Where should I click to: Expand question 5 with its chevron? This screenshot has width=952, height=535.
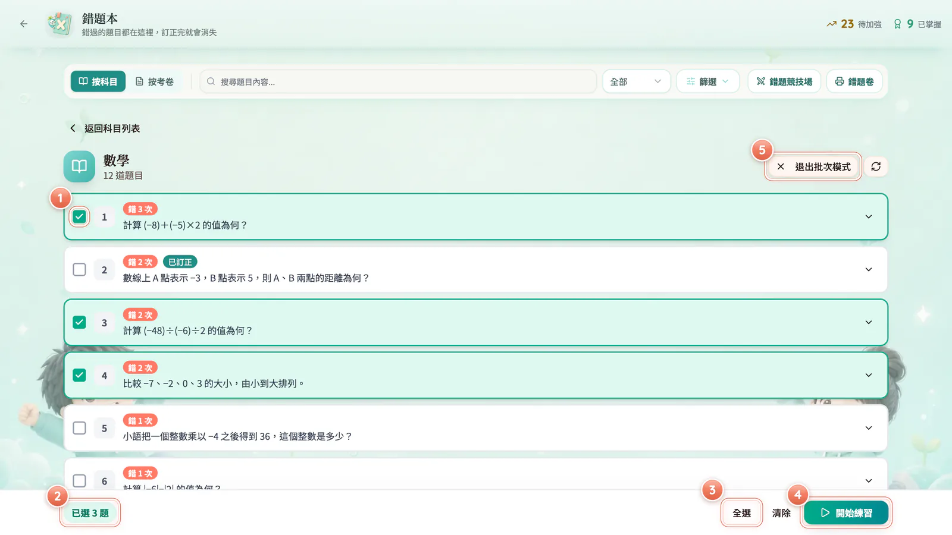[869, 428]
